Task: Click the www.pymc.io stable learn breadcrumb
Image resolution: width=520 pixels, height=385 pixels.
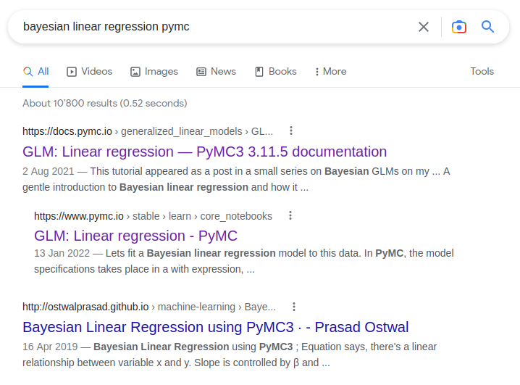Action: tap(153, 216)
